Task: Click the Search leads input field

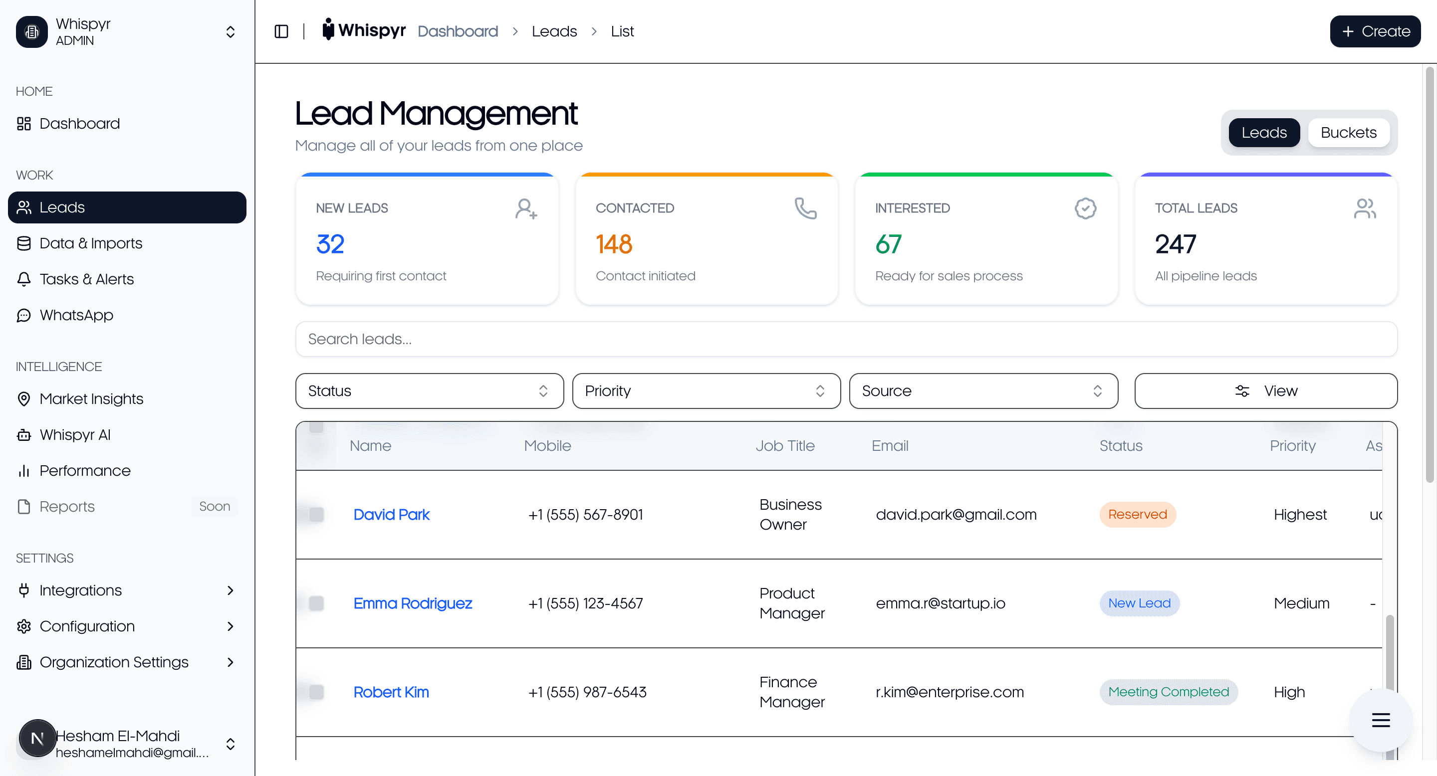Action: (846, 339)
